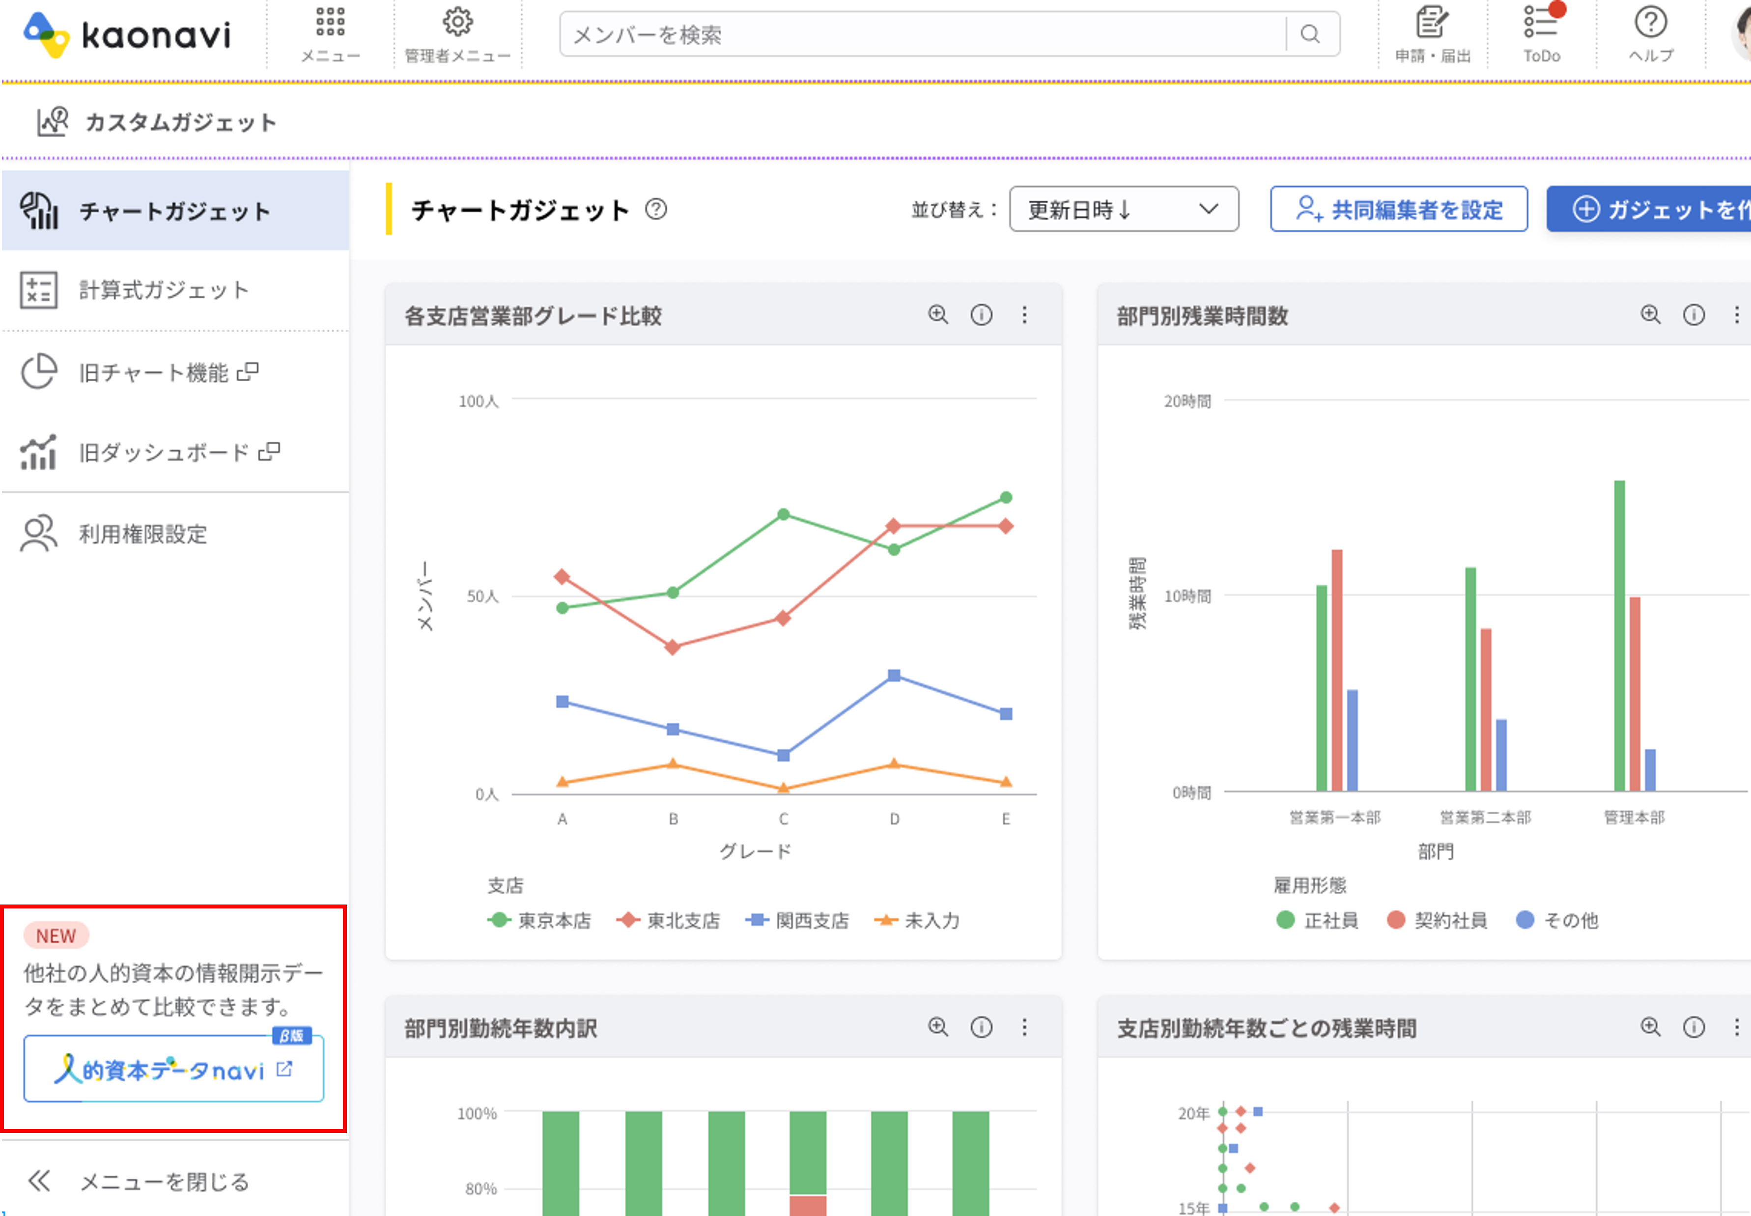
Task: Click the help icon beside the チャートガジェット heading
Action: click(655, 209)
